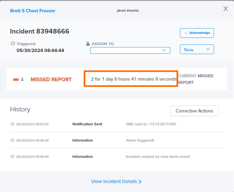Click the Acknowledge button
Viewport: 234px width, 192px height.
point(197,33)
